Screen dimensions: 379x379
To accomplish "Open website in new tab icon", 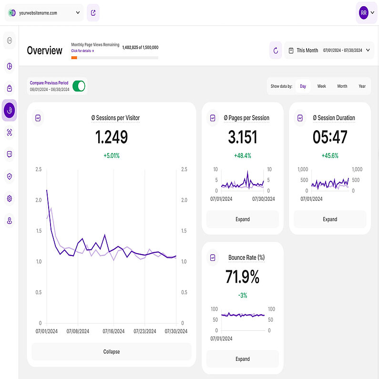I will pyautogui.click(x=93, y=13).
